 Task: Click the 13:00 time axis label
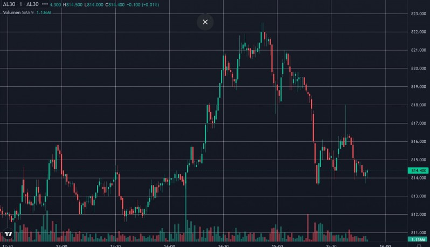[x=61, y=245]
